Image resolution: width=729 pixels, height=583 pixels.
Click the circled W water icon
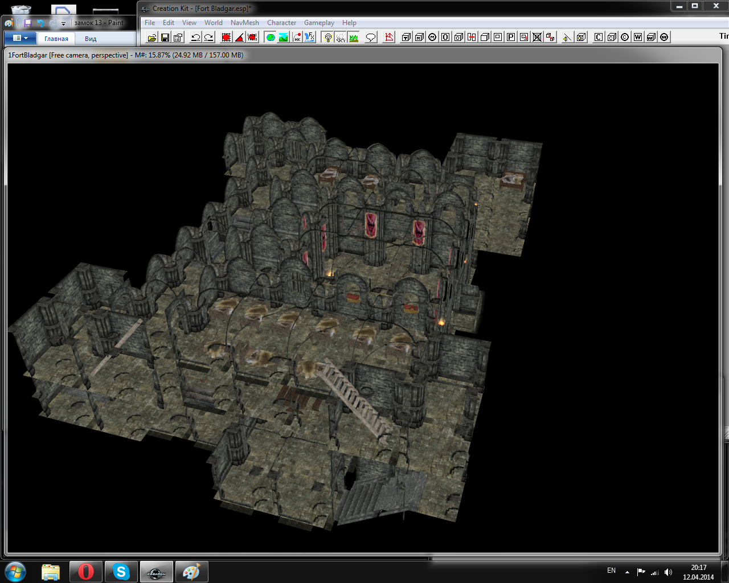[664, 37]
